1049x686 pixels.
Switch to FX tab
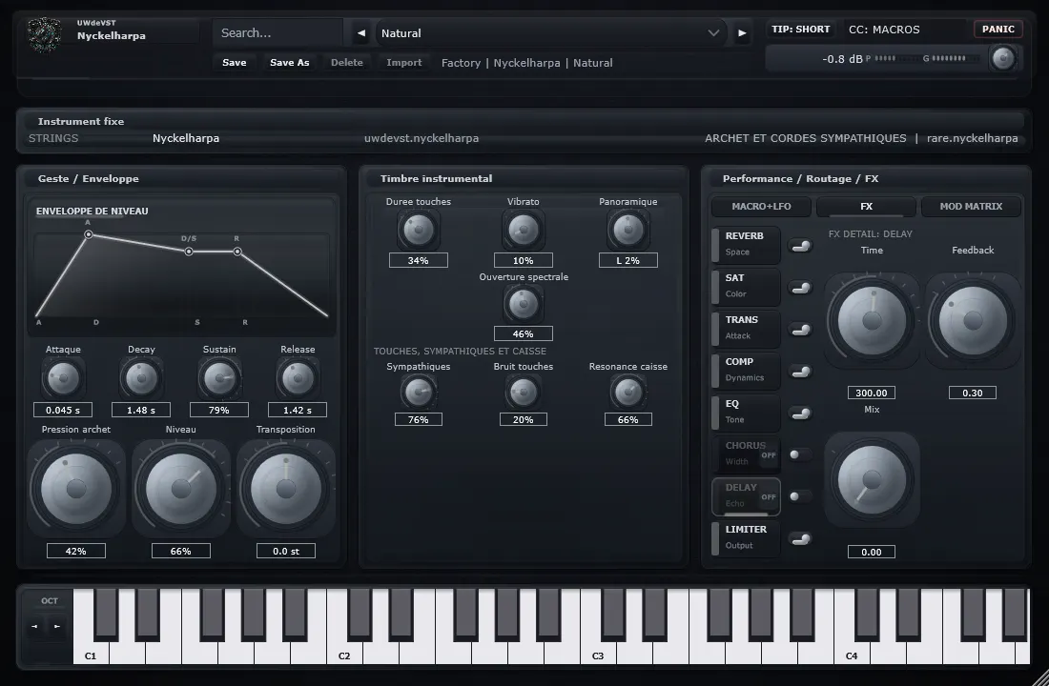point(866,206)
